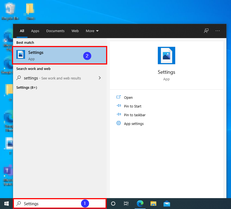Screen dimensions: 231x209
Task: Open the search feedback icon
Action: (206, 31)
